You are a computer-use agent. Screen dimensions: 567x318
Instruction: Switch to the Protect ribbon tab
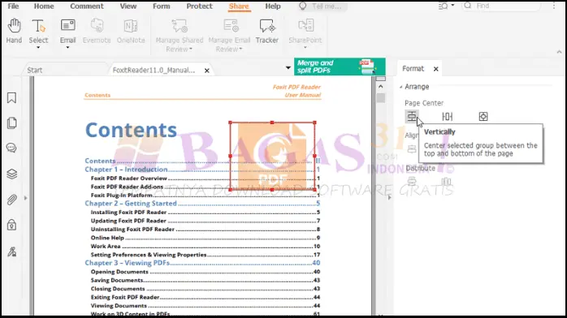point(199,6)
